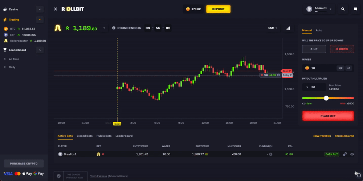
Task: Open the ROI CALCULATOR link
Action: coord(344,136)
